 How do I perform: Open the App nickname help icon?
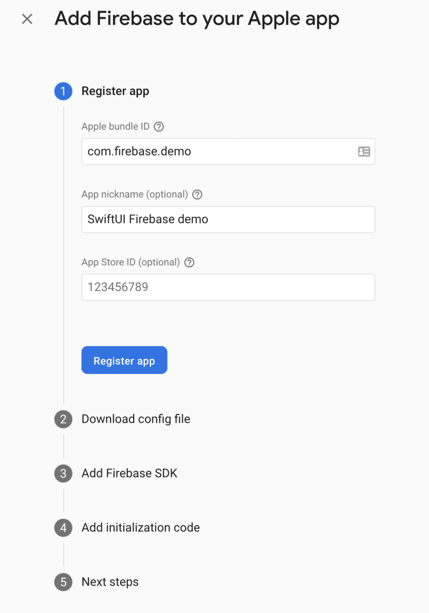click(197, 195)
